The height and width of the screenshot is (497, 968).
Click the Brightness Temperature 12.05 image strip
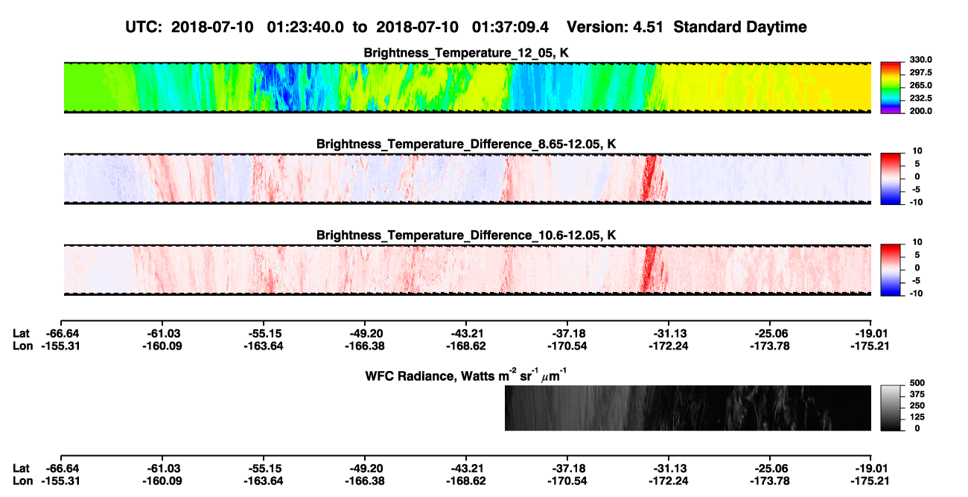coord(468,87)
